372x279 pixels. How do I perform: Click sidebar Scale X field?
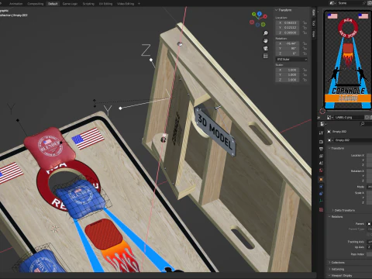[288, 70]
